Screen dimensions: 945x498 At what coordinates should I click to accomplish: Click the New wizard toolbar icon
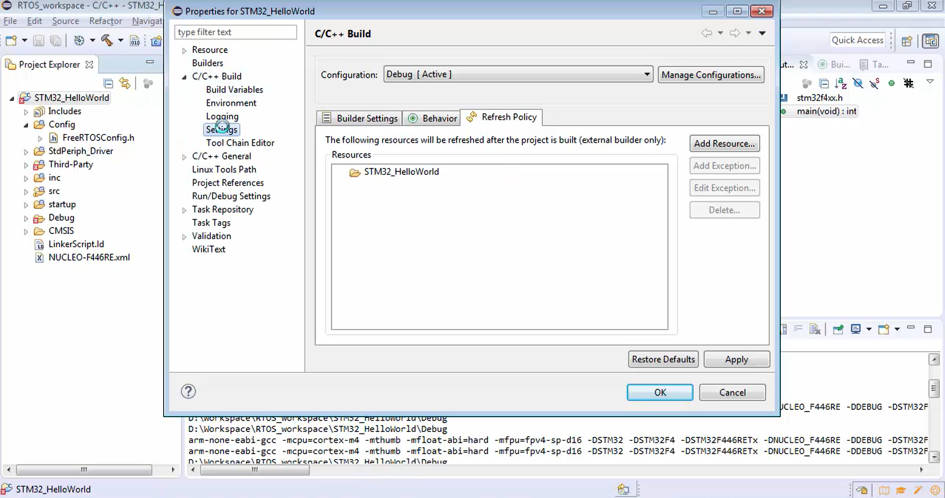click(11, 40)
